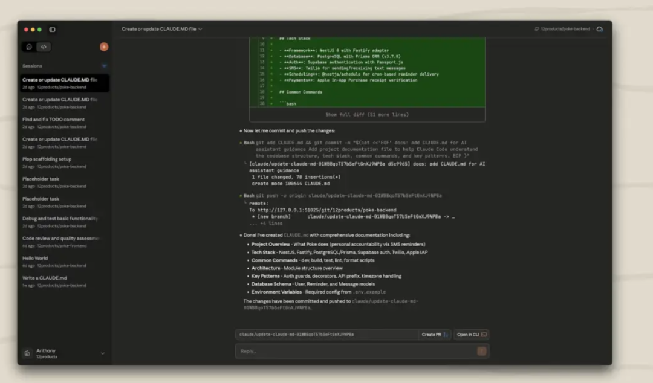Click the Create PR button

(x=434, y=334)
